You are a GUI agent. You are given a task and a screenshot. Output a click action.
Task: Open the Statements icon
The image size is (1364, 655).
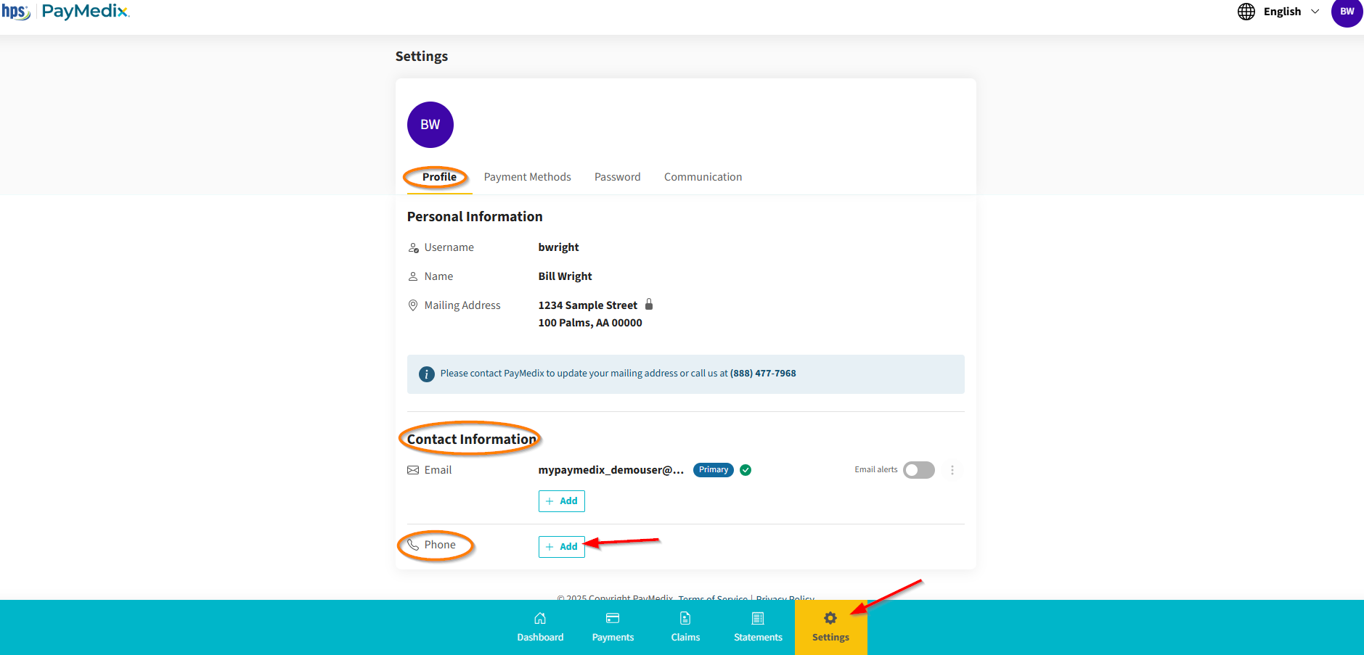758,619
